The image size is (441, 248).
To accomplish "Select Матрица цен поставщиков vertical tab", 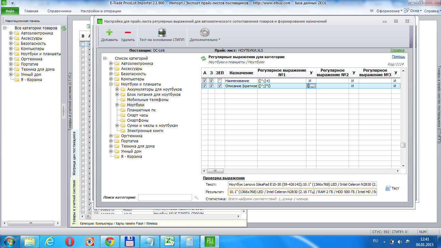I will (x=74, y=153).
